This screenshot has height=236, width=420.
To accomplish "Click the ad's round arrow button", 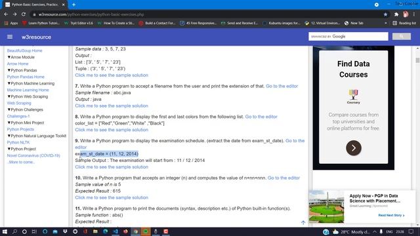I will click(354, 147).
